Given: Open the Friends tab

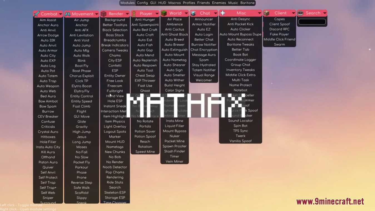Looking at the screenshot, I should [203, 3].
